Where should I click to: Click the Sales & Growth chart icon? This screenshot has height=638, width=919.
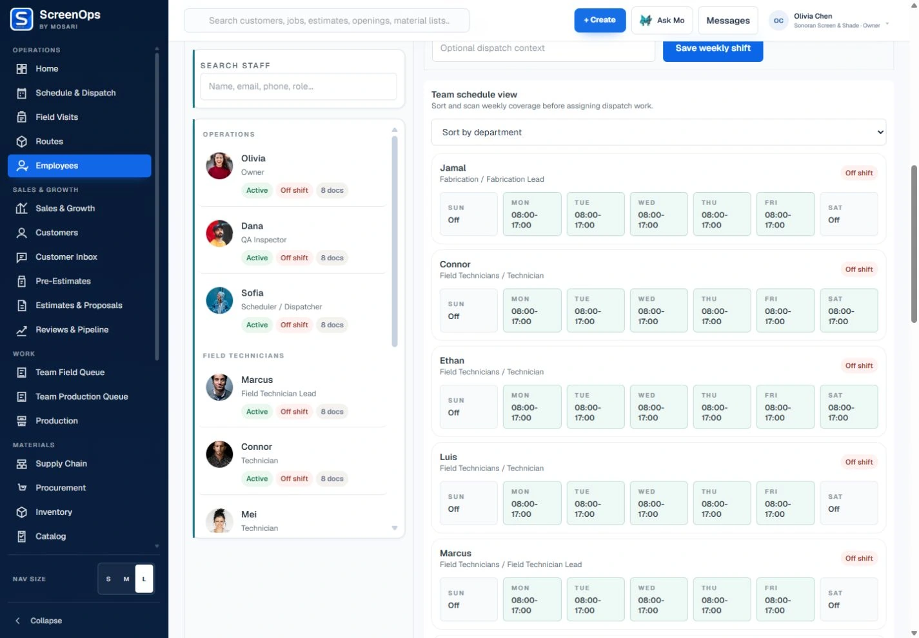tap(22, 209)
